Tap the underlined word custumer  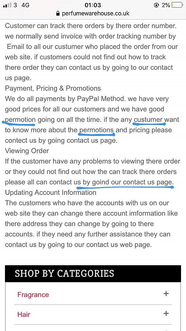tap(148, 119)
